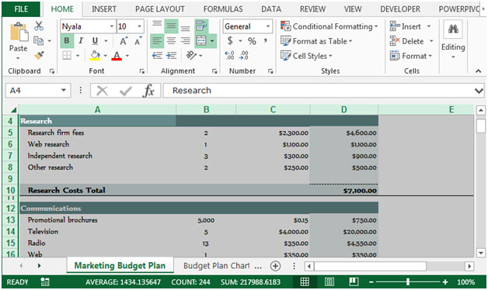
Task: Collapse the ribbon with the caret
Action: [x=479, y=71]
